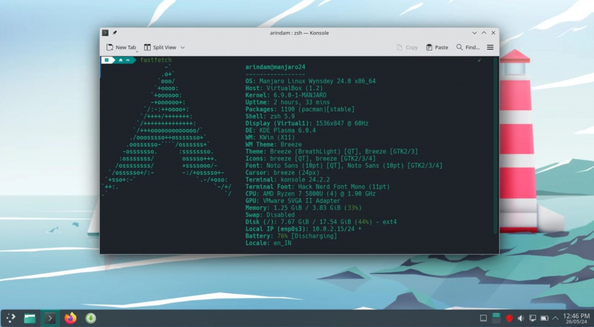Paste clipboard using the Paste button

pos(437,48)
